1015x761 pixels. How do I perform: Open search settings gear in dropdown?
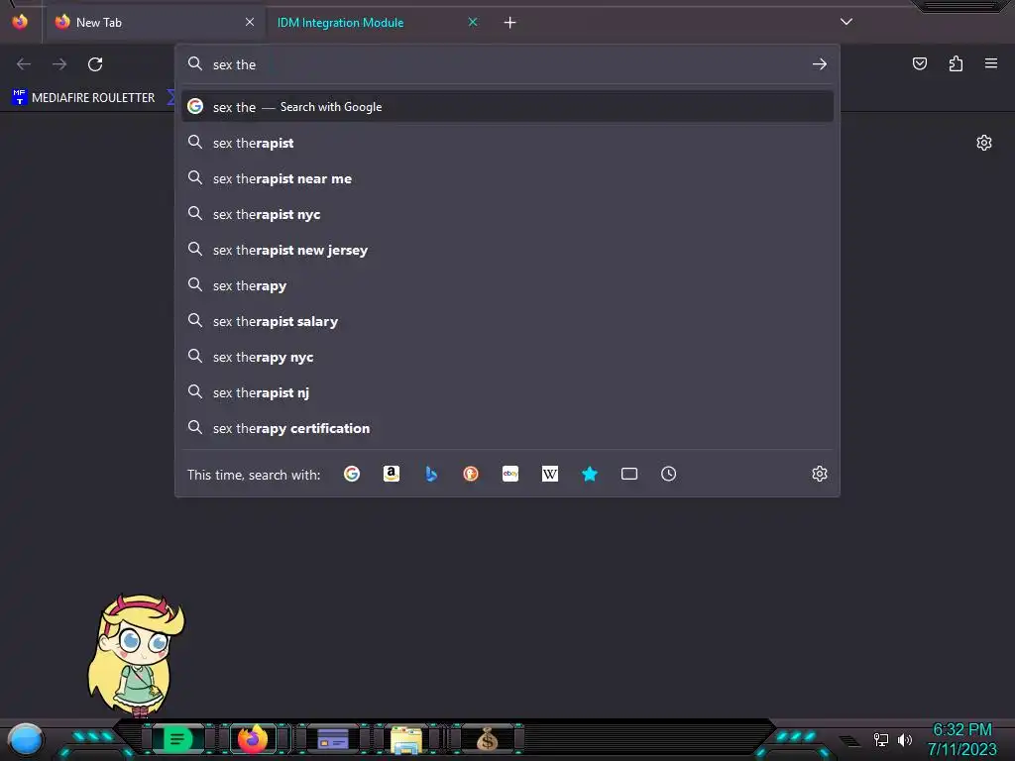(x=820, y=474)
